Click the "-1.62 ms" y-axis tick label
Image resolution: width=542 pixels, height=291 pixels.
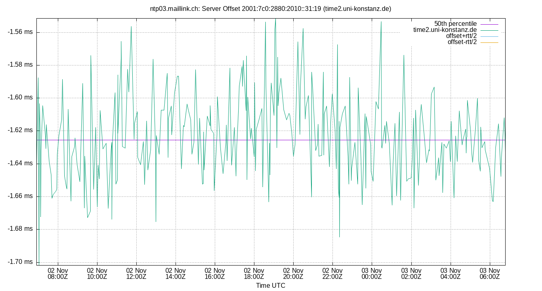tap(19, 129)
